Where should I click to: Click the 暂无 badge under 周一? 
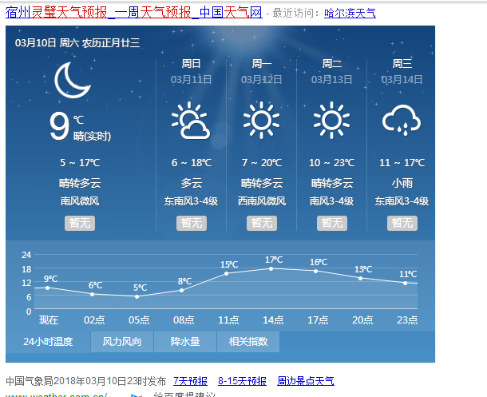click(262, 223)
